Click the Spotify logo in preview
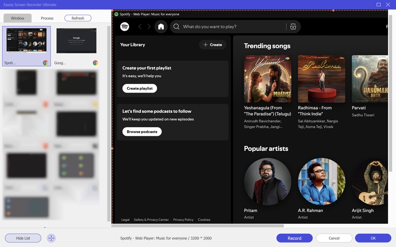The height and width of the screenshot is (247, 396). pos(125,27)
